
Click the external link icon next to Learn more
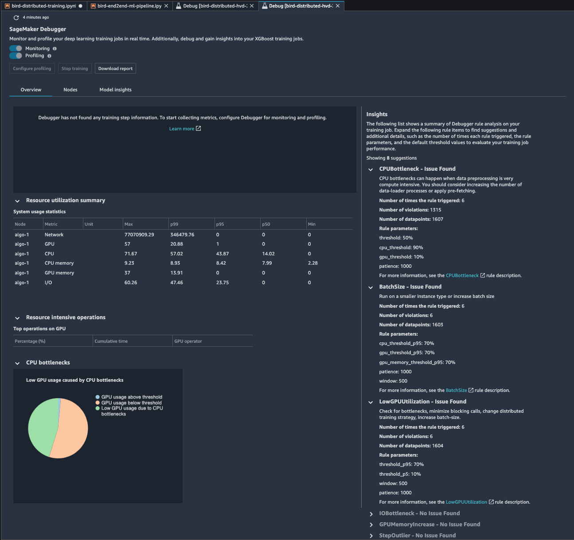point(199,129)
